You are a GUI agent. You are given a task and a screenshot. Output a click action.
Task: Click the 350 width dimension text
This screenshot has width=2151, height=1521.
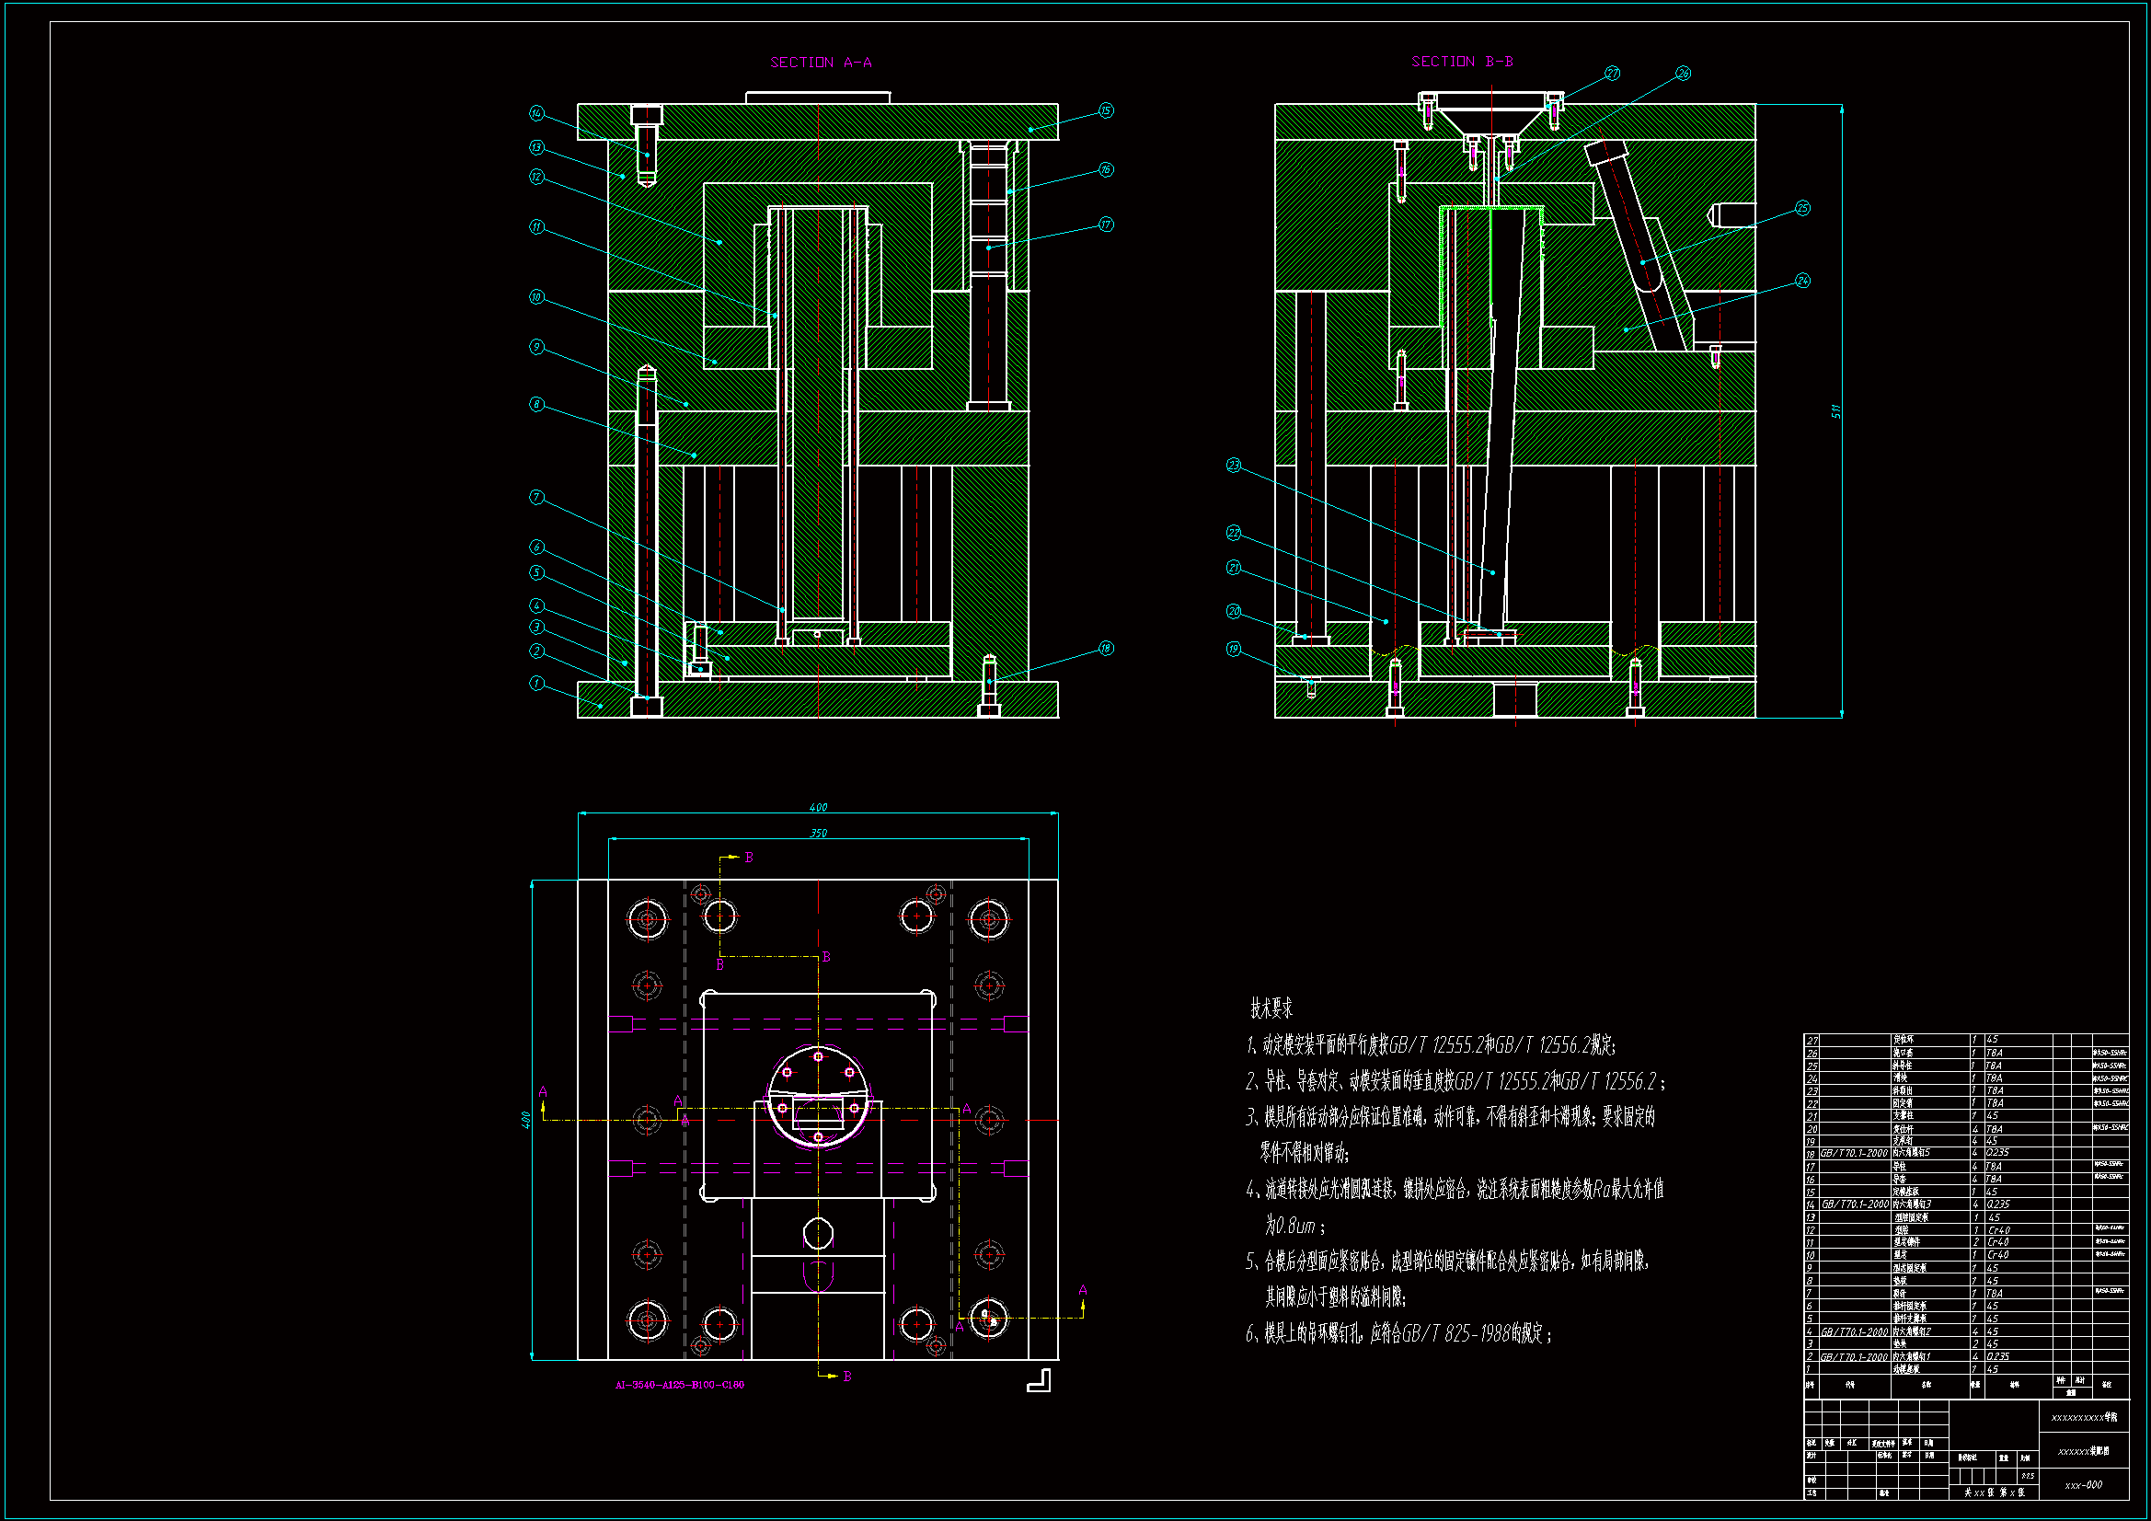click(818, 833)
